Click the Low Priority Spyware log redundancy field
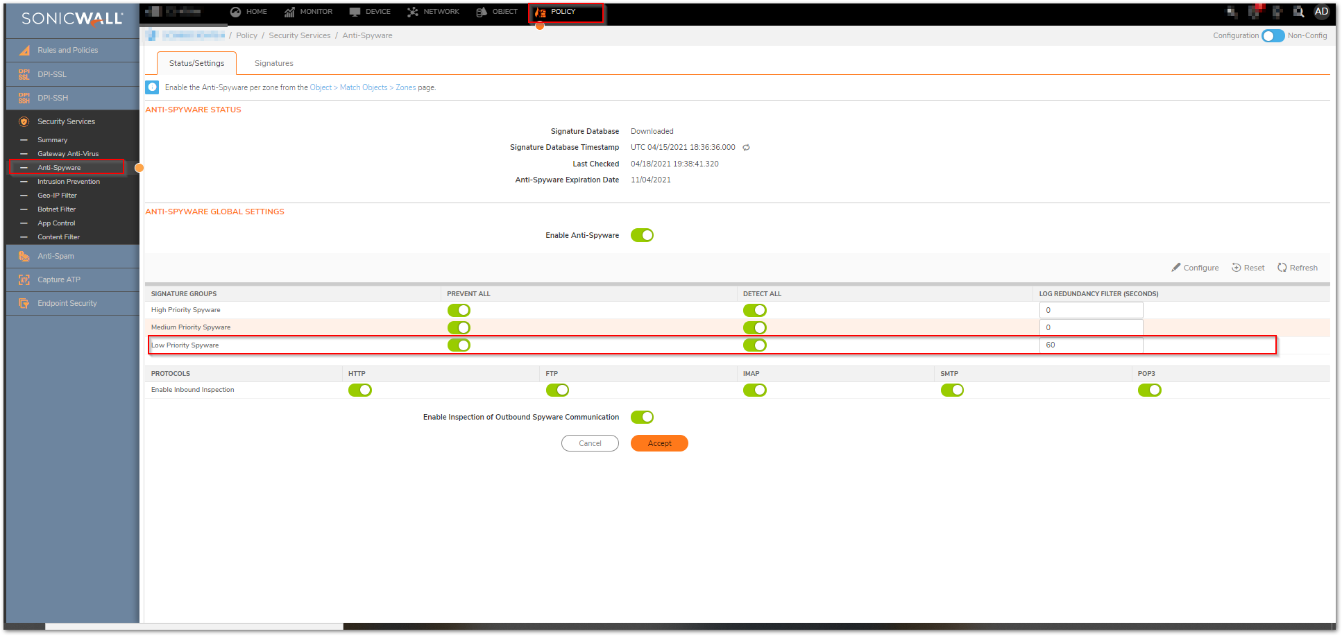 tap(1091, 345)
